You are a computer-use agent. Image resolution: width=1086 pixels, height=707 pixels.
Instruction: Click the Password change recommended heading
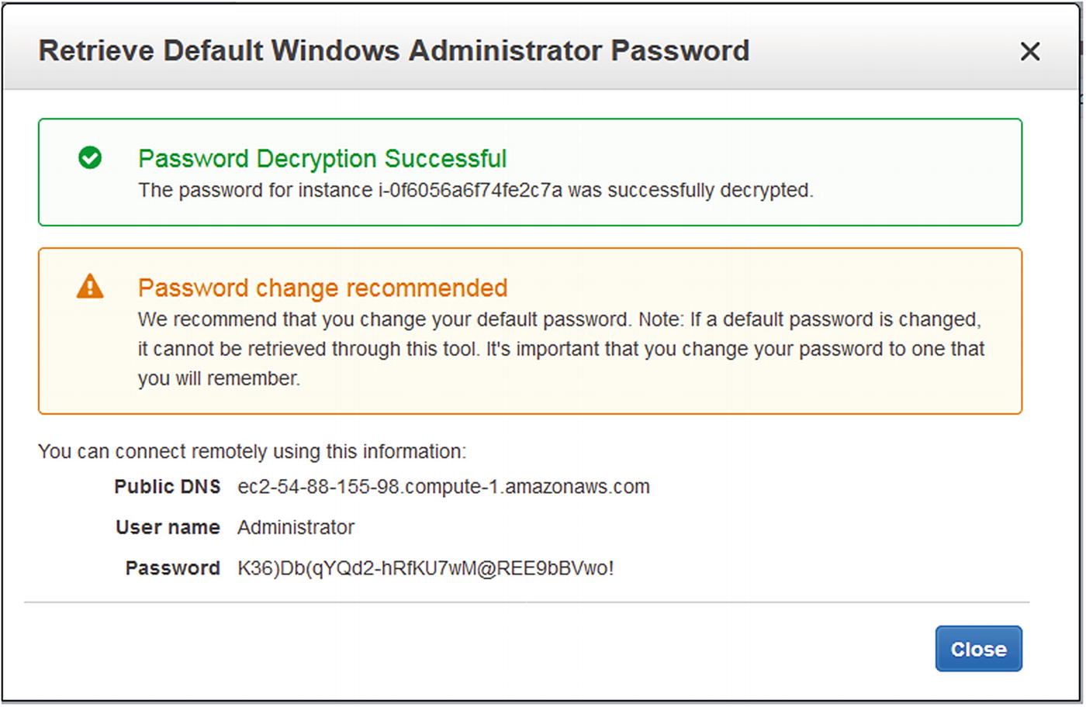[323, 288]
